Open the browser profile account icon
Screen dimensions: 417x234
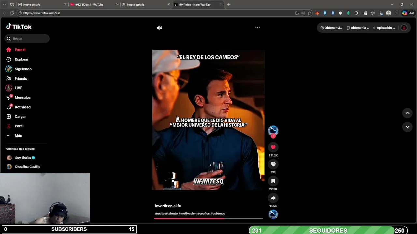pyautogui.click(x=388, y=13)
